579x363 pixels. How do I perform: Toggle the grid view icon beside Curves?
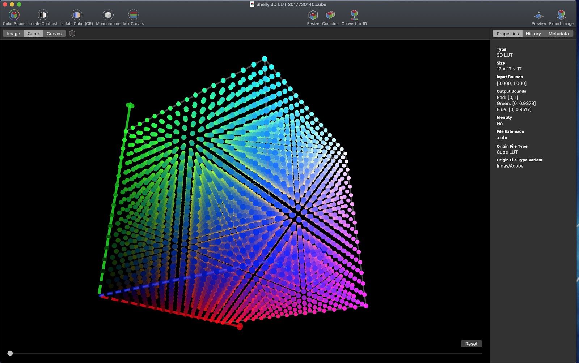(72, 33)
